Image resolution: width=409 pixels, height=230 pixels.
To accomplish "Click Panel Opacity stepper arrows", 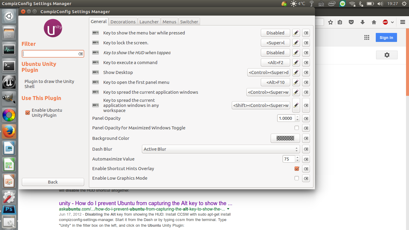I will (x=297, y=118).
